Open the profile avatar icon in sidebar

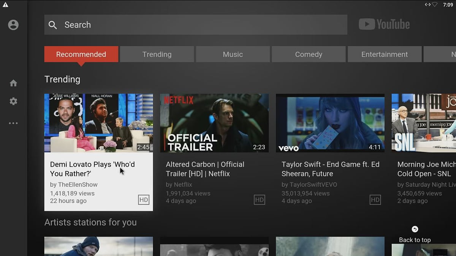coord(14,24)
